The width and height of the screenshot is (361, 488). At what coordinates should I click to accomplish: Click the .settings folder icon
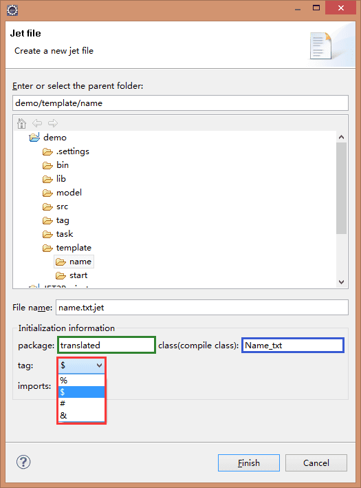point(47,151)
